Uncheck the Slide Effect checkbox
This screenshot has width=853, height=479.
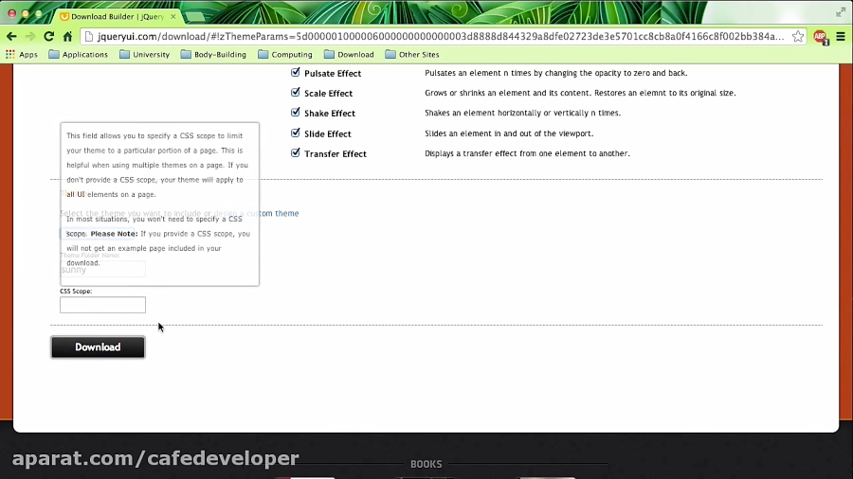(x=296, y=133)
